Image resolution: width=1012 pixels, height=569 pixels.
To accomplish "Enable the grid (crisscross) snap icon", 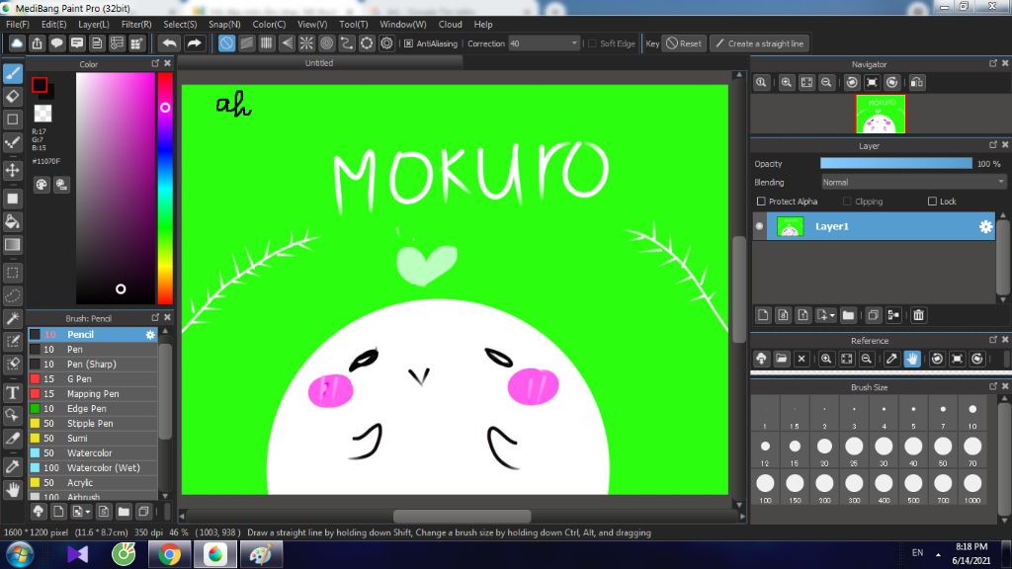I will click(x=267, y=43).
